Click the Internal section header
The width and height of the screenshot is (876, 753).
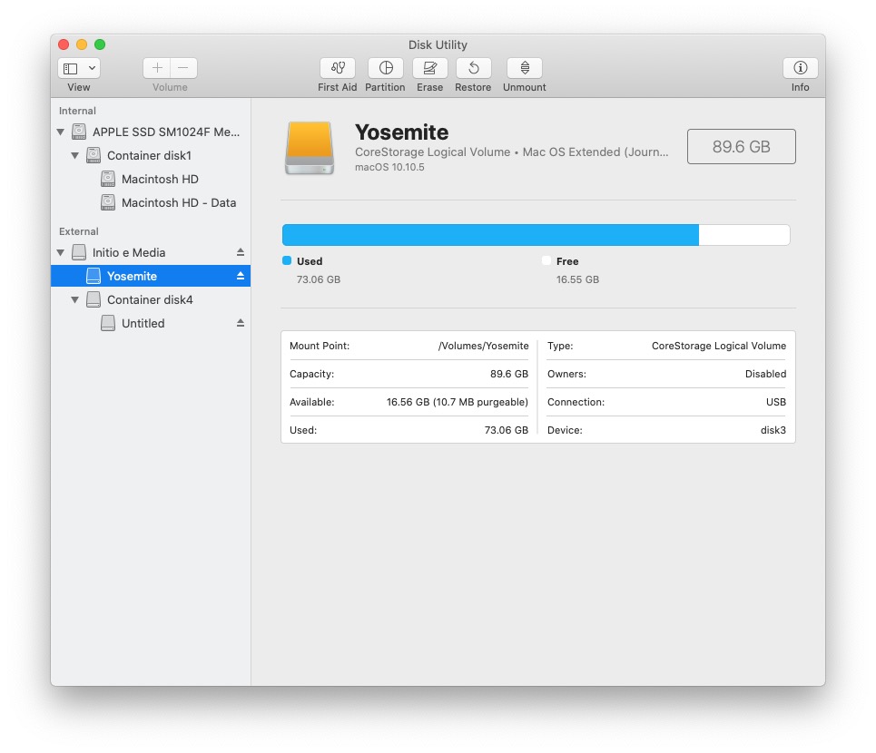pyautogui.click(x=77, y=111)
